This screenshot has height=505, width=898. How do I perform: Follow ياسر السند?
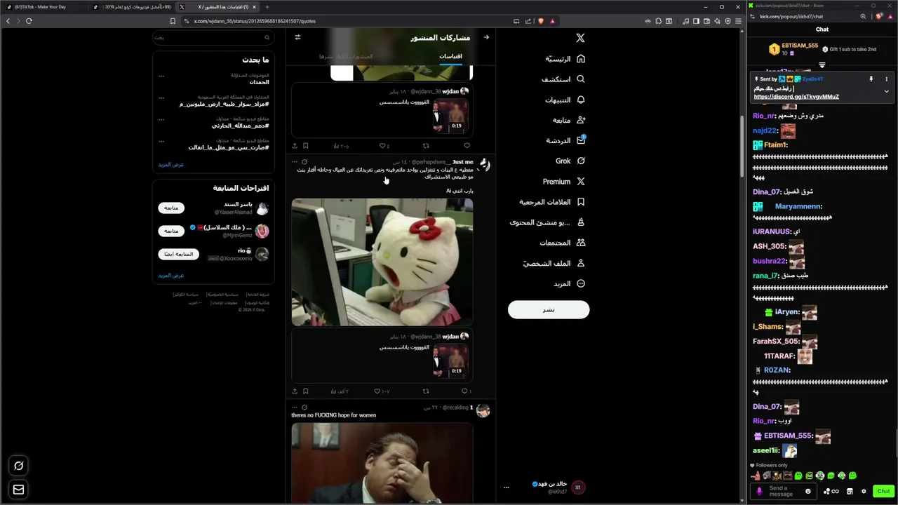tap(171, 208)
